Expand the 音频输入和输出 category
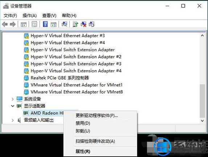Image resolution: width=208 pixels, height=157 pixels. coord(13,120)
